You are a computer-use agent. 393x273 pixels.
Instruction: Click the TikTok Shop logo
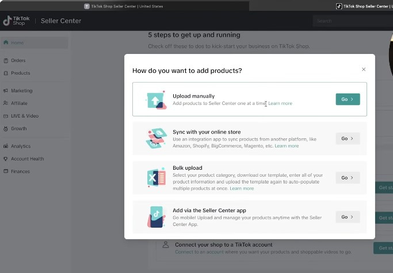tap(16, 21)
